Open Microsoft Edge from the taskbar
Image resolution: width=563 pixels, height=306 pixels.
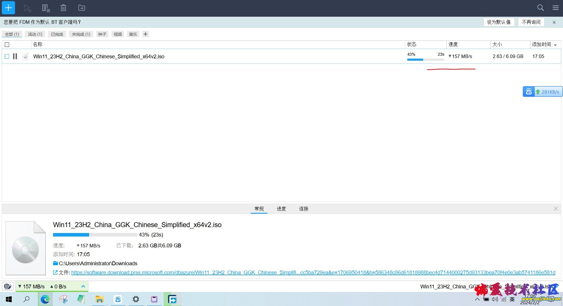tap(45, 299)
